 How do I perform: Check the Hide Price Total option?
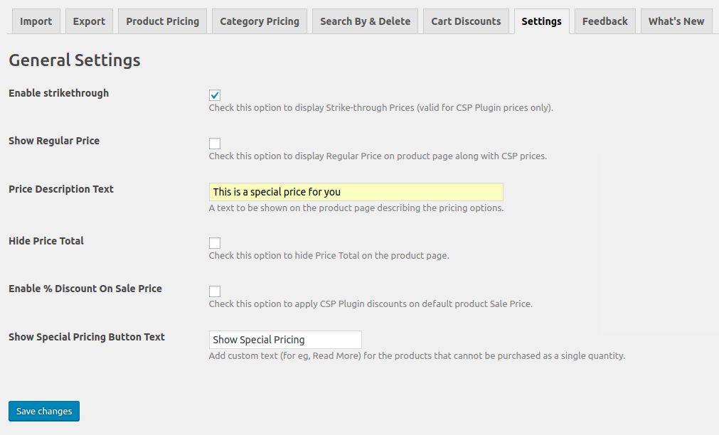coord(215,243)
